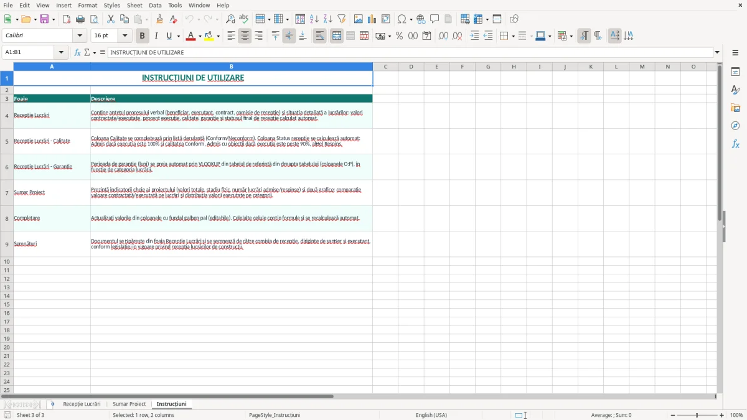Open the Borders dropdown arrow

(513, 36)
